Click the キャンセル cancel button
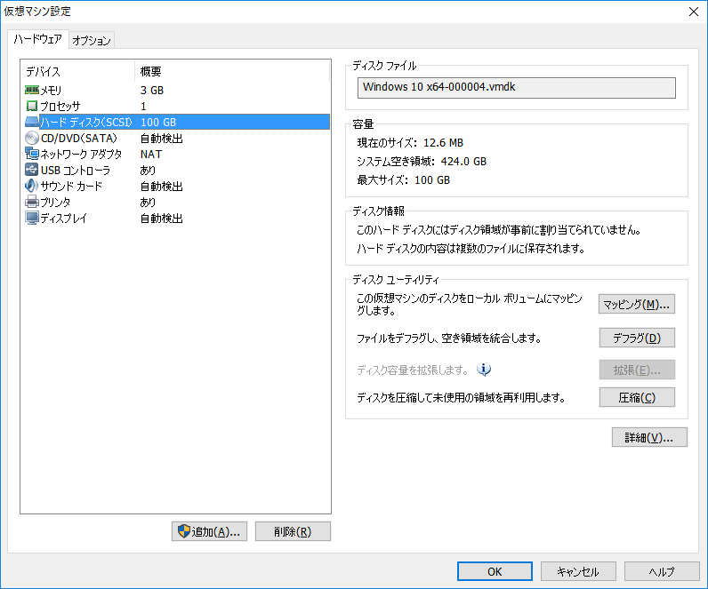 [578, 571]
